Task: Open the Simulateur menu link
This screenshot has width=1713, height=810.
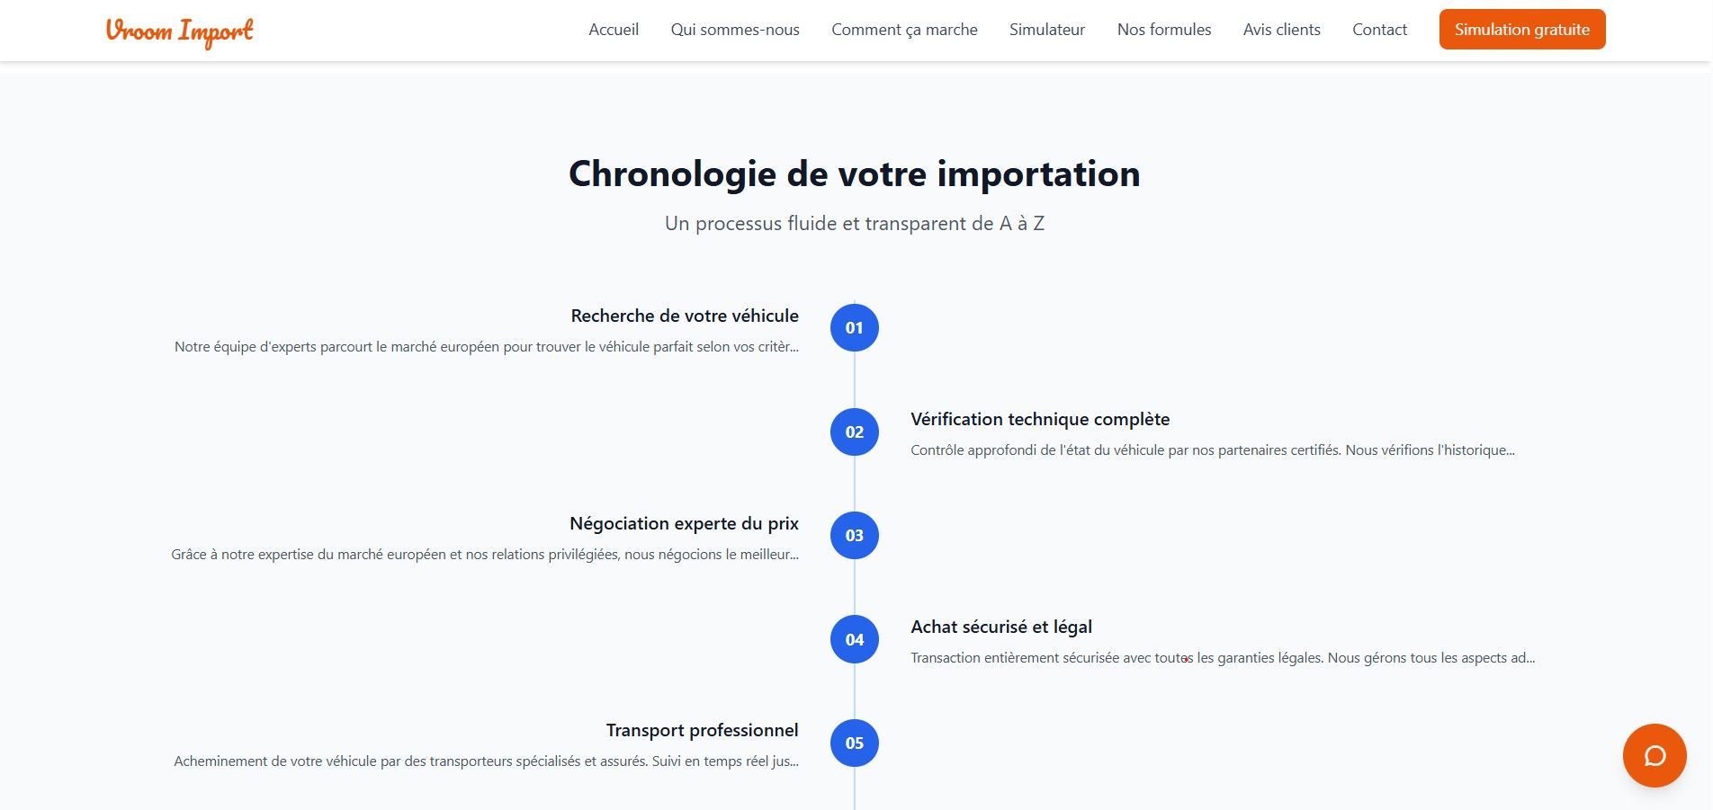Action: 1047,30
